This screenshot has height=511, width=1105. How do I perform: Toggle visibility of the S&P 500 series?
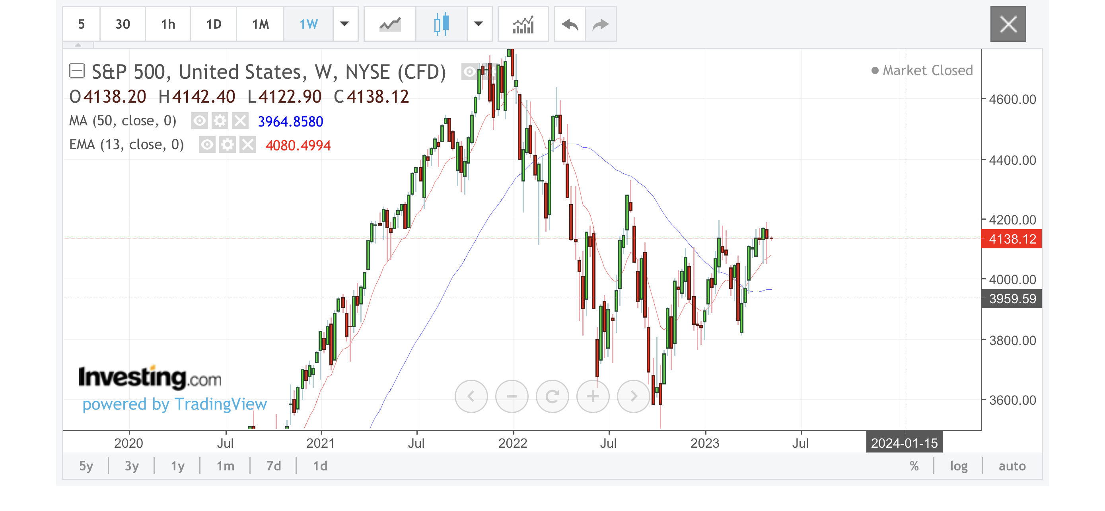[469, 72]
